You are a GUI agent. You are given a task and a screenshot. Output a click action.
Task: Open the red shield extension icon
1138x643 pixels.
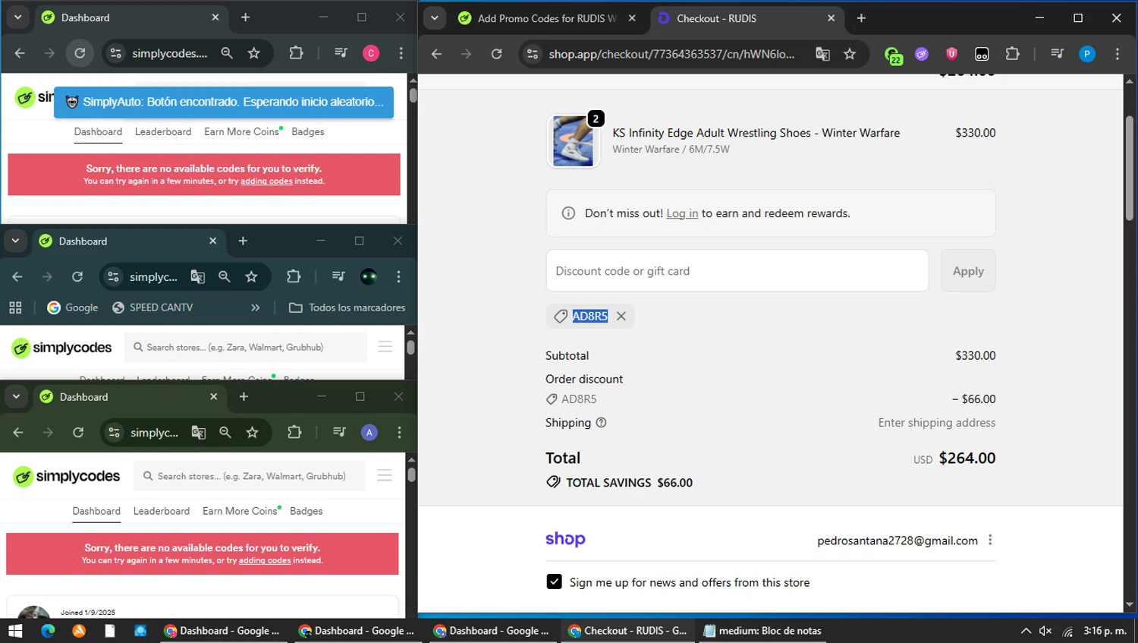(x=951, y=54)
